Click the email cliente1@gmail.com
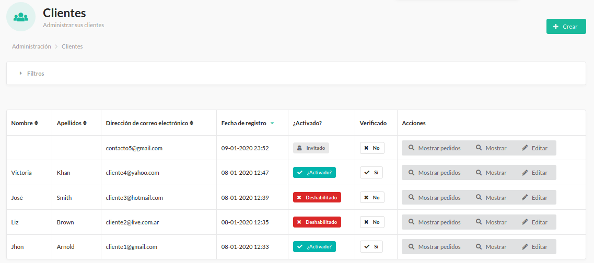The width and height of the screenshot is (594, 263). pos(132,247)
